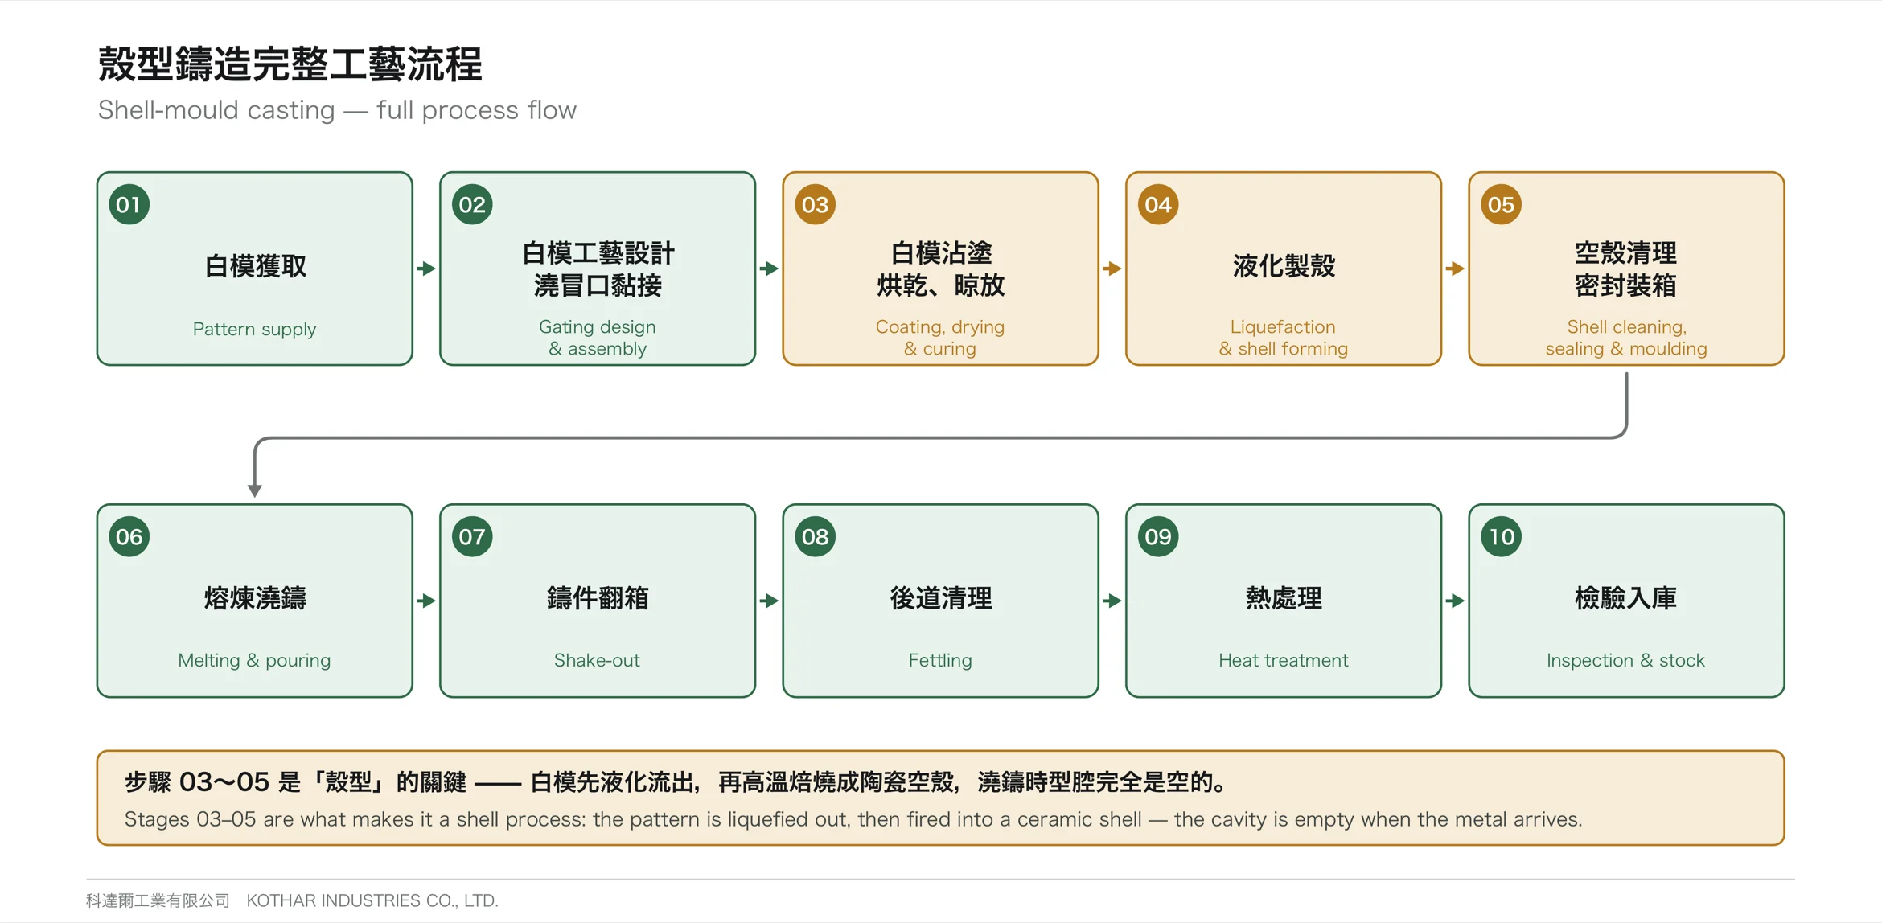
Task: Select the 熱處理 heading
Action: click(1284, 598)
